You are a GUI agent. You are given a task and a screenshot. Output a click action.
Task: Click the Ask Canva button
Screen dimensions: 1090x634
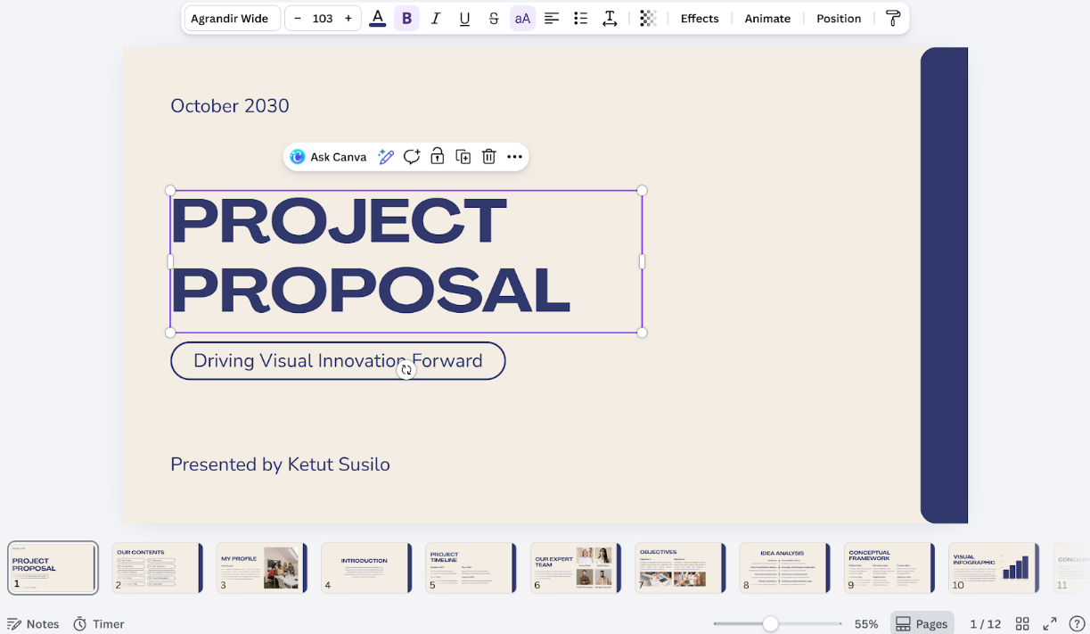pyautogui.click(x=328, y=157)
